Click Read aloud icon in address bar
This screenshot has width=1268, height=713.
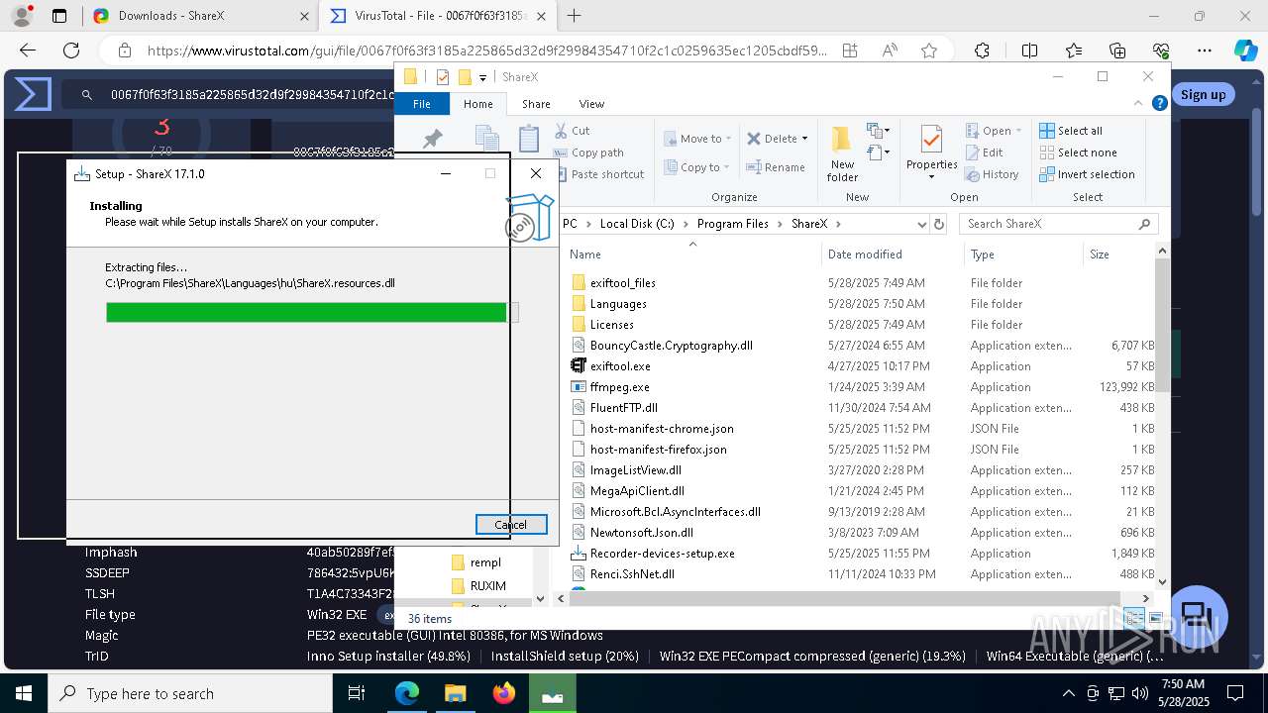[x=890, y=51]
